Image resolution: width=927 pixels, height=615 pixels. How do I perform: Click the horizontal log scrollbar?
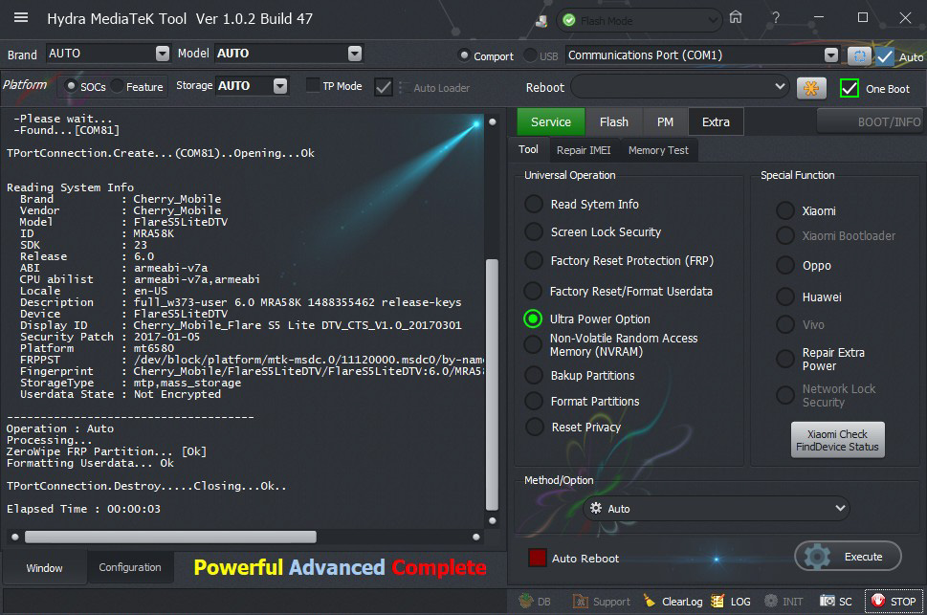click(x=170, y=538)
